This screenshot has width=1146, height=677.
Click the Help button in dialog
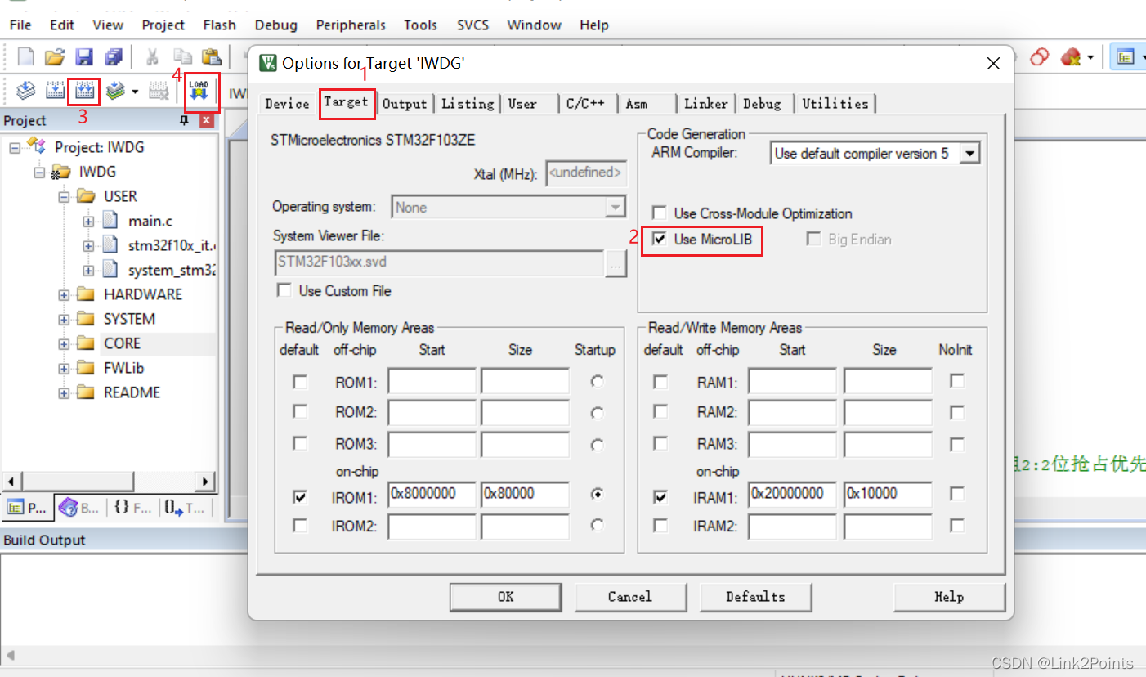(x=949, y=597)
